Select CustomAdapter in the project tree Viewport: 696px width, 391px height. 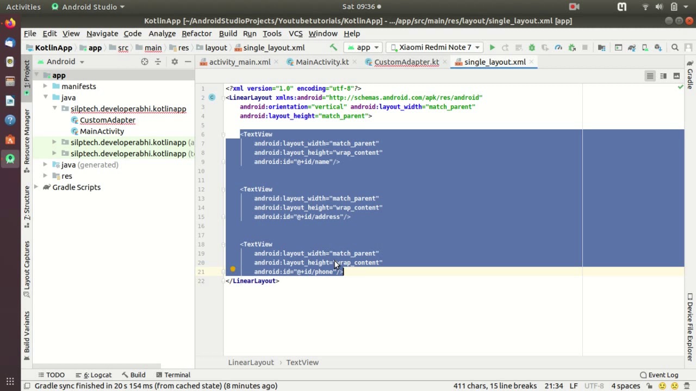coord(107,120)
